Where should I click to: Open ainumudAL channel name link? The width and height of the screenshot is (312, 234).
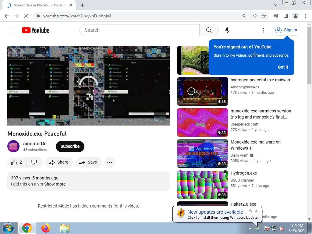pos(35,144)
